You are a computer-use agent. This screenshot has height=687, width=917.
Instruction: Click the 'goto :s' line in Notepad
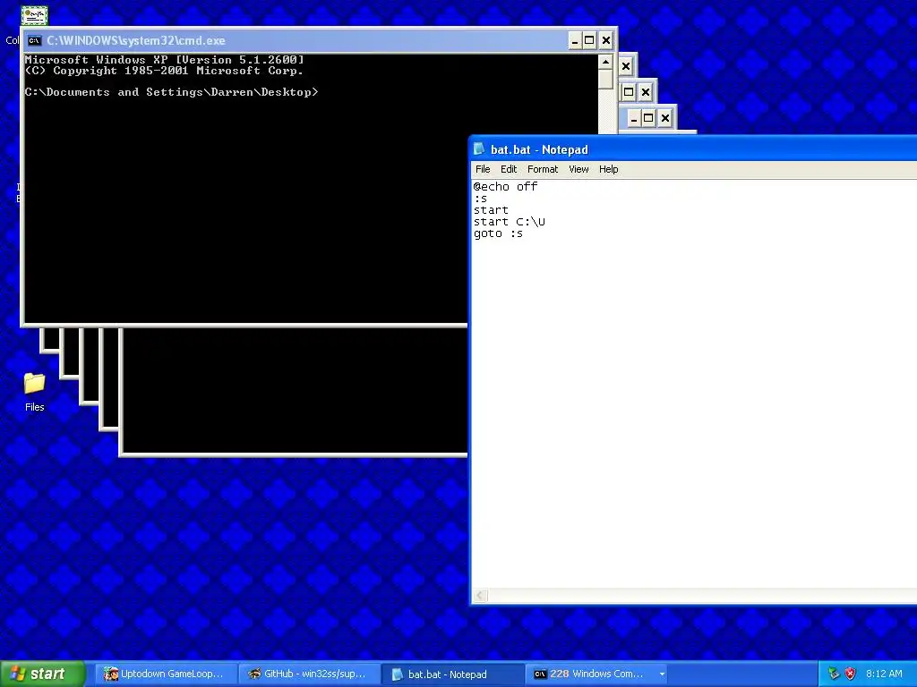(498, 233)
